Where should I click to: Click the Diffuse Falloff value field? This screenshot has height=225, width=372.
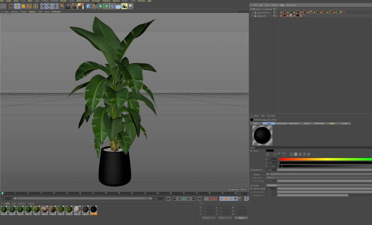click(x=272, y=188)
